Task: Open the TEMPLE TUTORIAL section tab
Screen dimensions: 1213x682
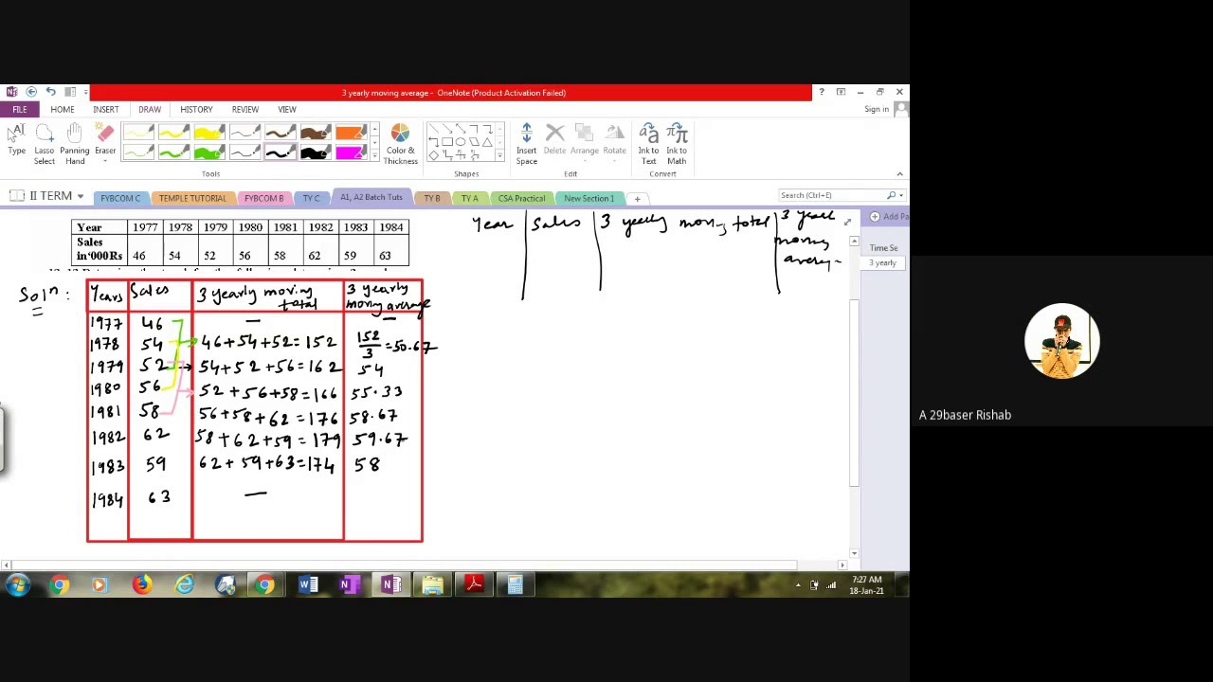Action: pos(192,198)
